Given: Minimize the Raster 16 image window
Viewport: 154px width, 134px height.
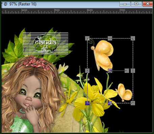Looking at the screenshot, I should (x=125, y=4).
